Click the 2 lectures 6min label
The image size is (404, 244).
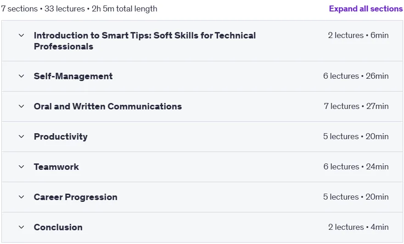click(358, 35)
